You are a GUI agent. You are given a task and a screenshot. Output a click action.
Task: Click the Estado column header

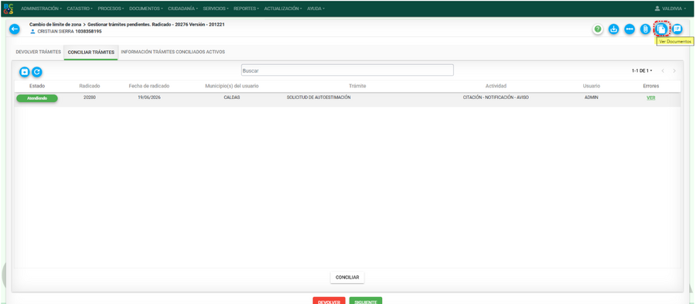(37, 86)
